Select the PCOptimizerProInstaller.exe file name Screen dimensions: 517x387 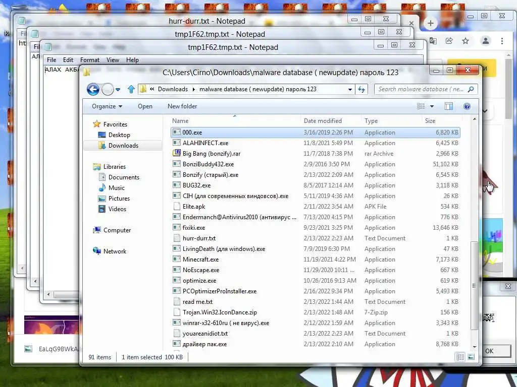coord(220,291)
